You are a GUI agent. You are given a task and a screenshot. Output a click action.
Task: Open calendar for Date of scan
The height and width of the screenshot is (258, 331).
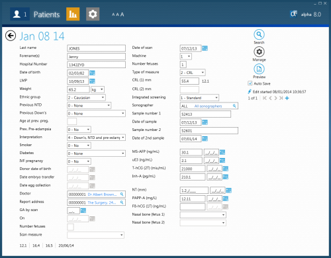pyautogui.click(x=205, y=48)
